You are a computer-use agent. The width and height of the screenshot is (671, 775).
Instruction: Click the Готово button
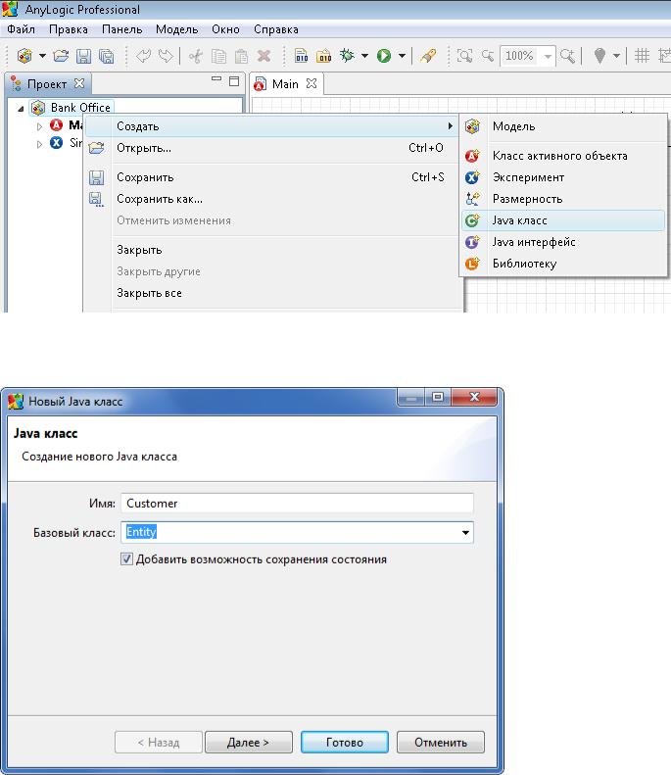345,743
